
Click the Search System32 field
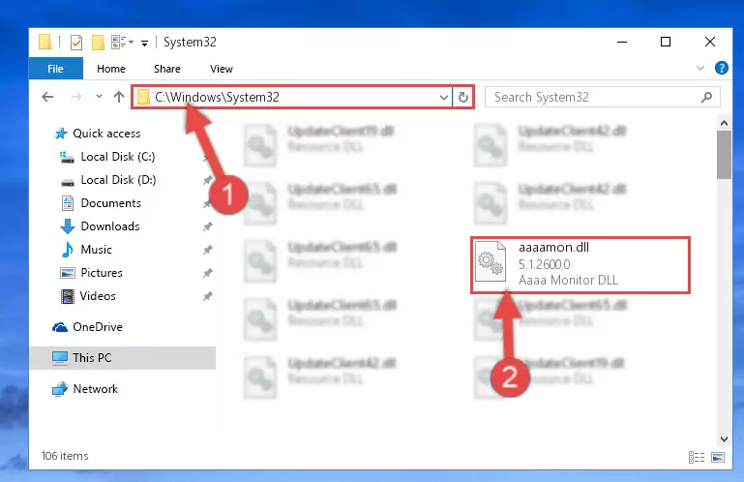pos(602,98)
